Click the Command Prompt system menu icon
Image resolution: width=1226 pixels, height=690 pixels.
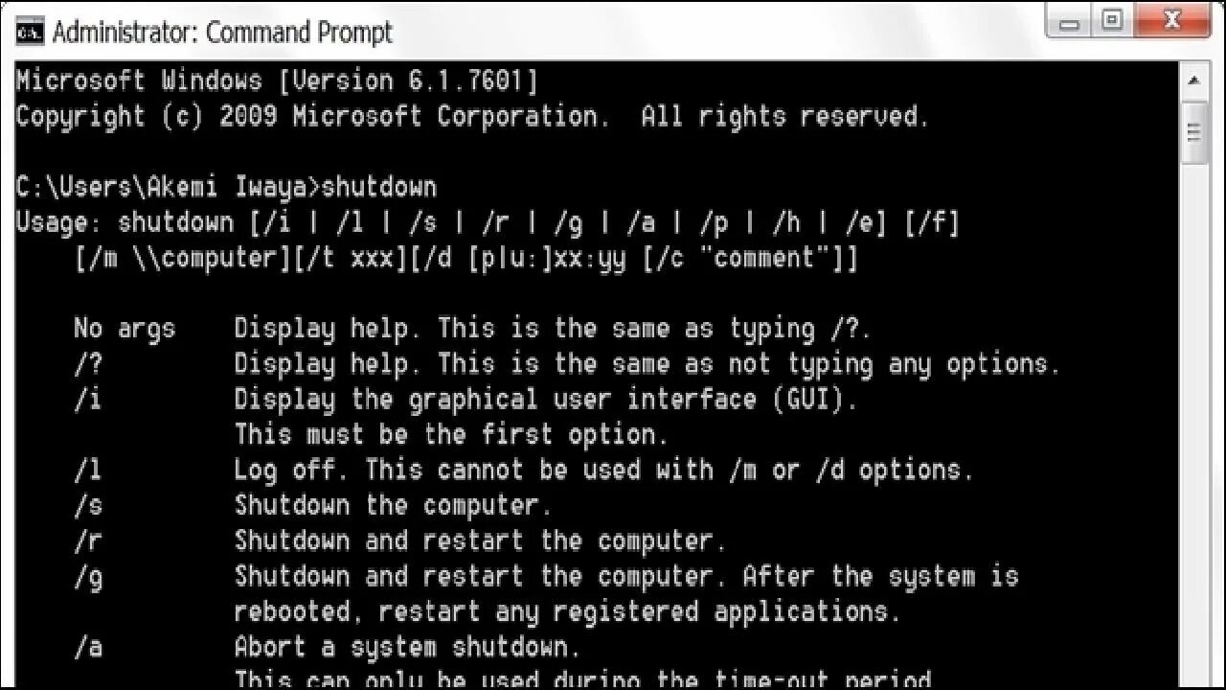coord(30,31)
